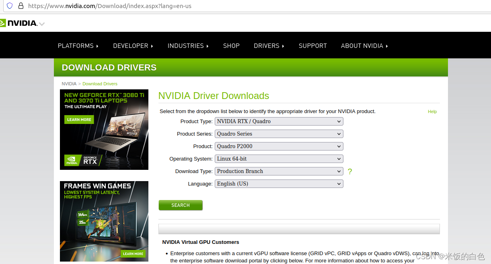Click the green question mark help icon
Image resolution: width=491 pixels, height=264 pixels.
pyautogui.click(x=350, y=171)
